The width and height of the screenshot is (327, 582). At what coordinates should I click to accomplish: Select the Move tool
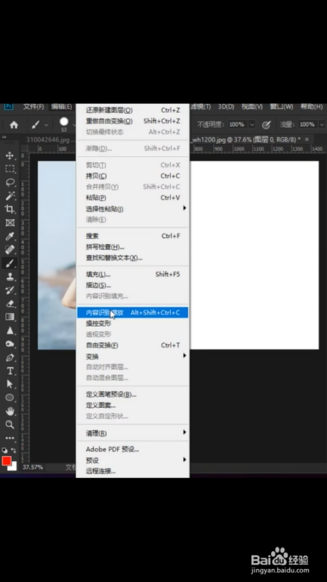point(10,156)
